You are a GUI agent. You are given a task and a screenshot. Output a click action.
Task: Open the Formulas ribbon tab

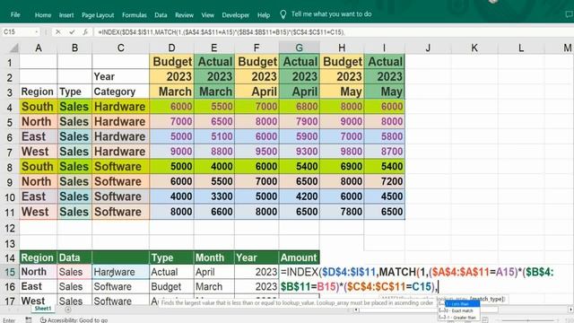point(135,15)
